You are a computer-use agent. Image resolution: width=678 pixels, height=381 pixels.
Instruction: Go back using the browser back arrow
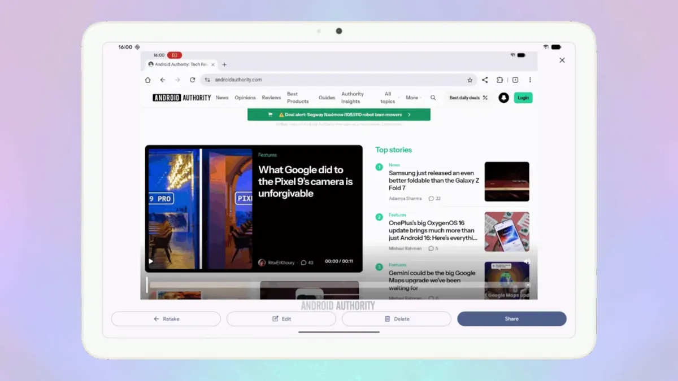tap(163, 80)
